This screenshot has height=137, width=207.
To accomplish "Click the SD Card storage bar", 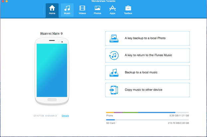I will tap(147, 120).
